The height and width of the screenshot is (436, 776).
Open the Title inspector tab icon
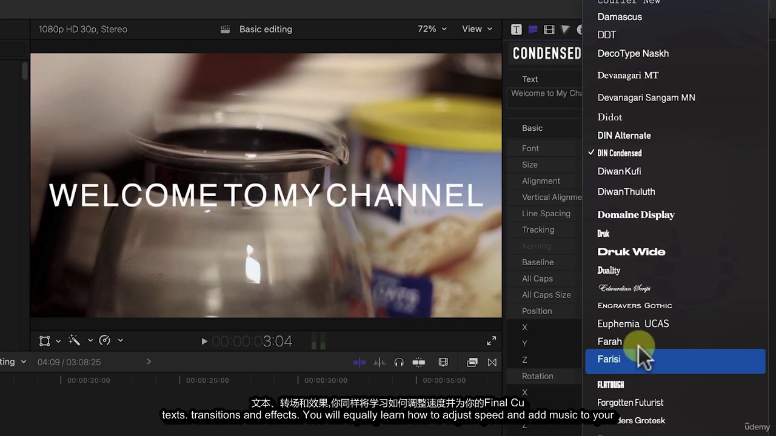516,29
